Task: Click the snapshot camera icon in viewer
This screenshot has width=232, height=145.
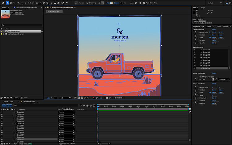Action: pyautogui.click(x=107, y=98)
